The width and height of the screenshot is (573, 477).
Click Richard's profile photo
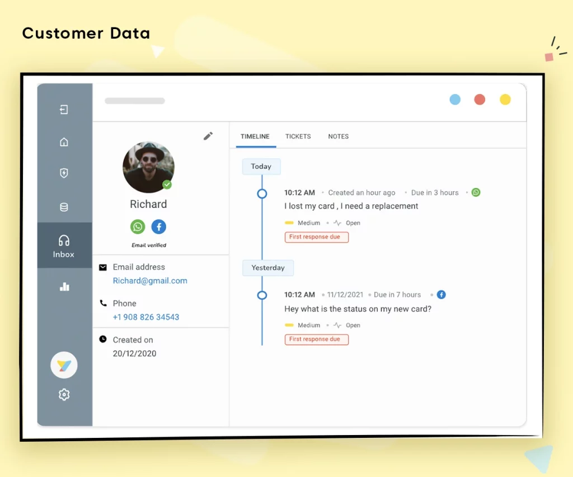148,167
